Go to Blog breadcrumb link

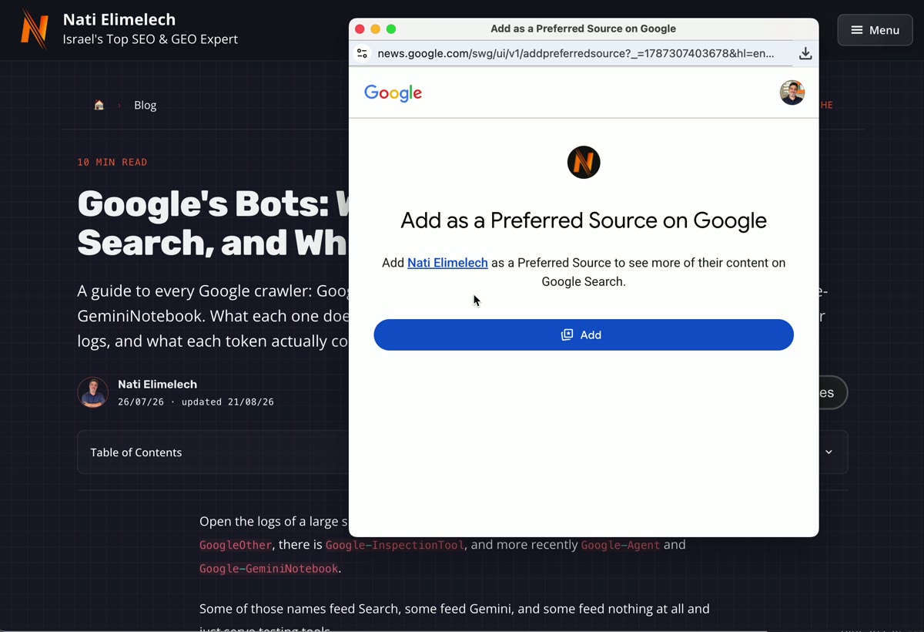click(145, 105)
